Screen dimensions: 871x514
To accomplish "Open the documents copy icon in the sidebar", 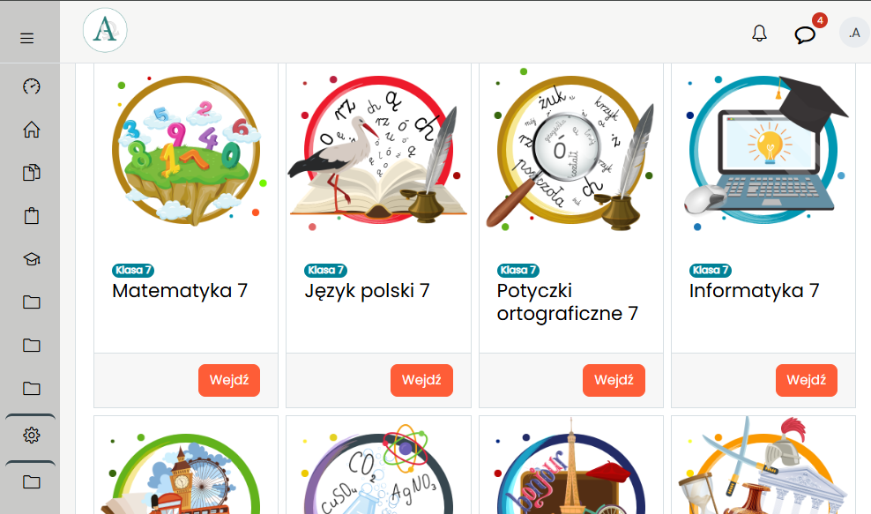I will (x=32, y=172).
